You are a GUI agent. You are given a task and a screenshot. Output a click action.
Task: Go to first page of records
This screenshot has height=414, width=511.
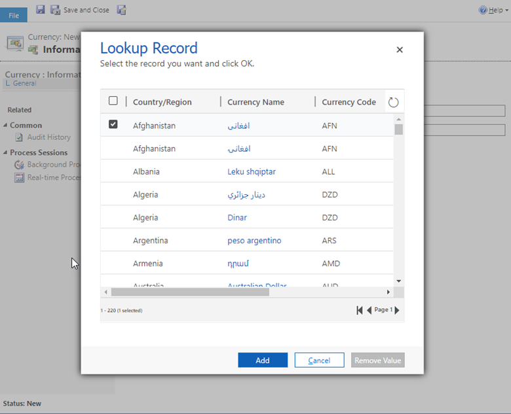coord(360,311)
